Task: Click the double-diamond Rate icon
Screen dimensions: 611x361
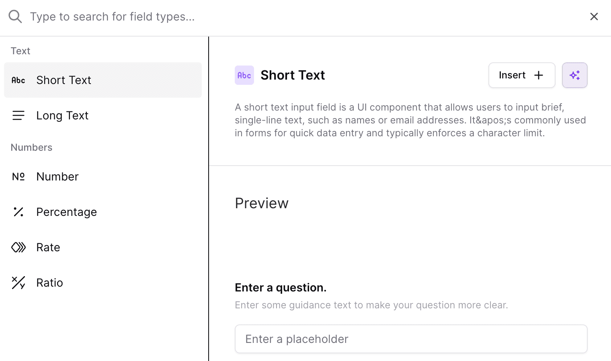Action: [18, 247]
